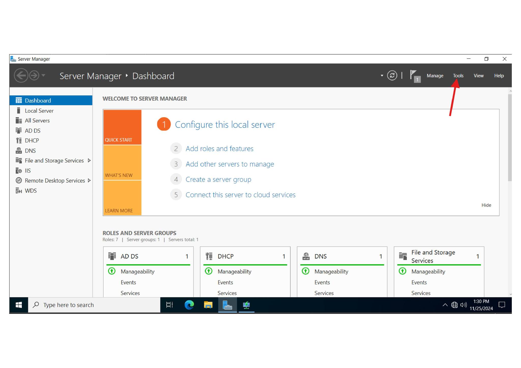Click AD DS Manageability status icon

pos(112,271)
